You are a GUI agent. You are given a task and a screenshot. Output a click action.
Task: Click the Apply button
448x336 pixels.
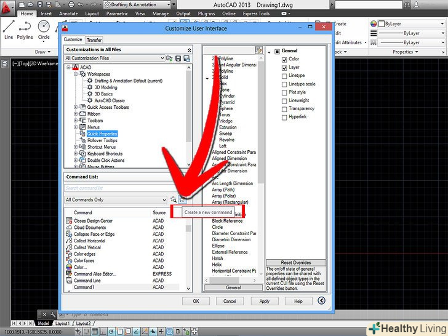point(264,301)
